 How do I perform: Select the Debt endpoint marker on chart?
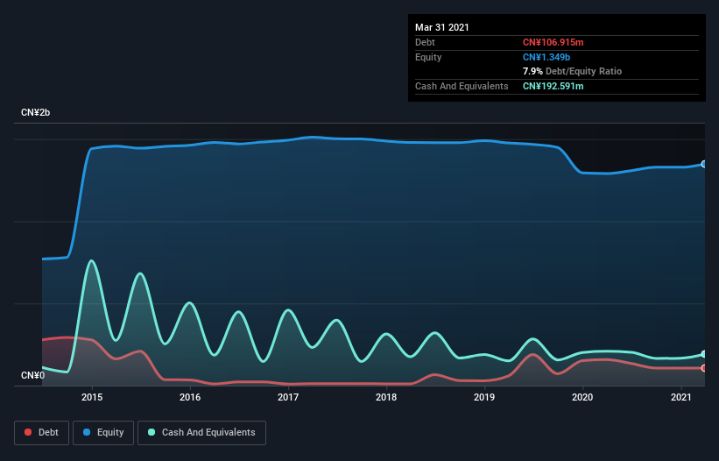pyautogui.click(x=704, y=368)
